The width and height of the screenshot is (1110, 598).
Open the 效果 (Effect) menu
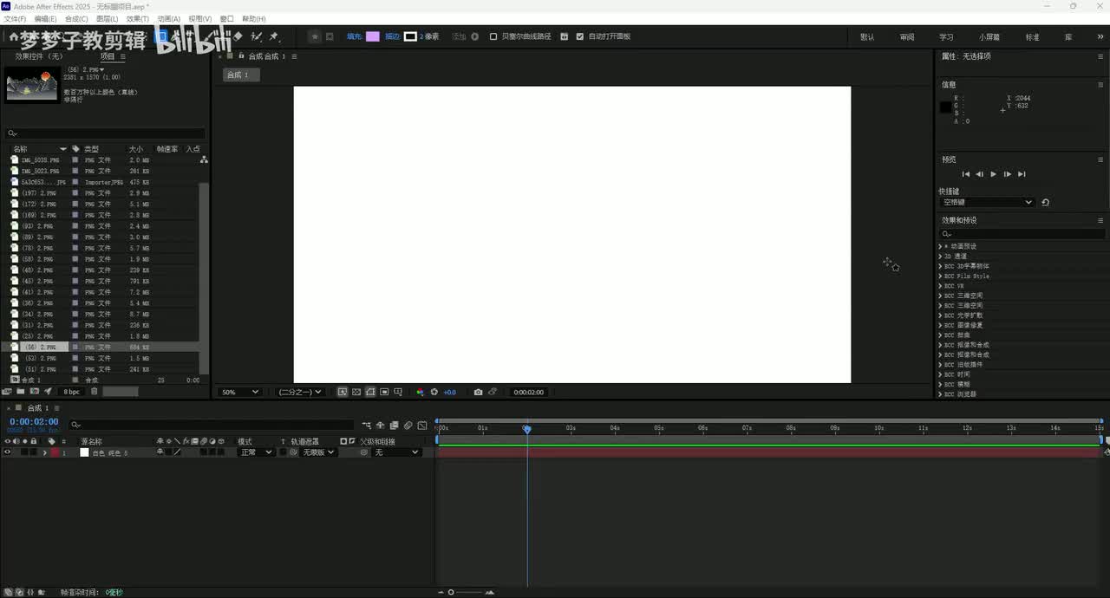[137, 18]
